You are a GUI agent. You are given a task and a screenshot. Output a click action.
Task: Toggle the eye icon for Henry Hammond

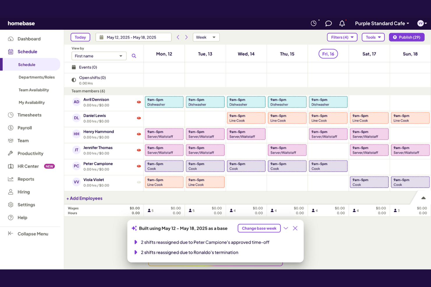tap(139, 134)
